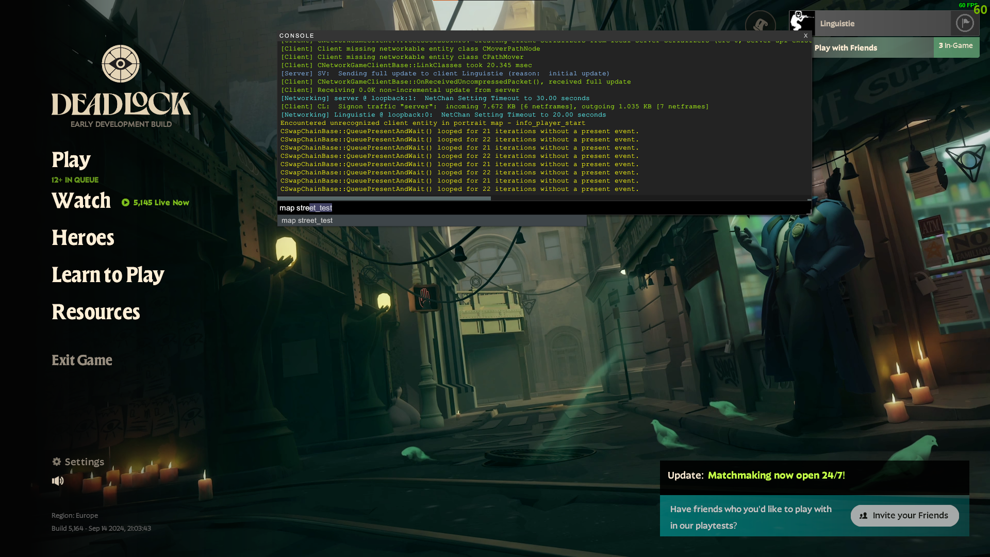Image resolution: width=990 pixels, height=557 pixels.
Task: Click the friends icon in Invite button
Action: pos(863,516)
